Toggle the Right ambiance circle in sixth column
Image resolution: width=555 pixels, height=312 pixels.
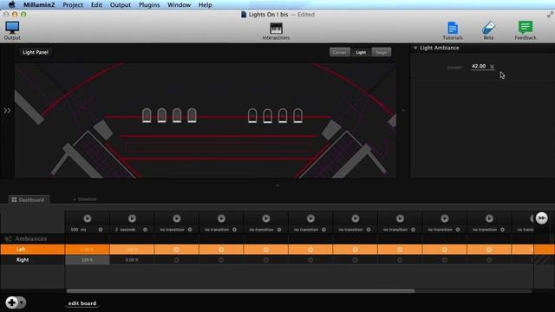point(310,260)
